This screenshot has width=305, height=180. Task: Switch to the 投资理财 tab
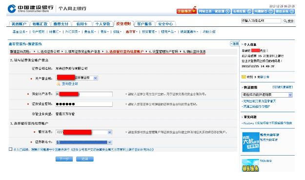pos(124,24)
